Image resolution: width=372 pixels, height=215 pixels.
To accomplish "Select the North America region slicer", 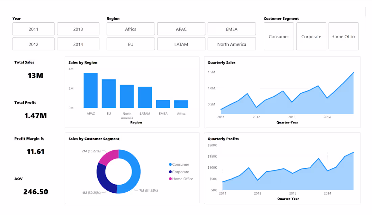I will [x=232, y=44].
